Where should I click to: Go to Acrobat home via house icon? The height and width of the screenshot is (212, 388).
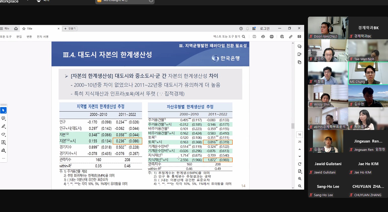(16, 28)
